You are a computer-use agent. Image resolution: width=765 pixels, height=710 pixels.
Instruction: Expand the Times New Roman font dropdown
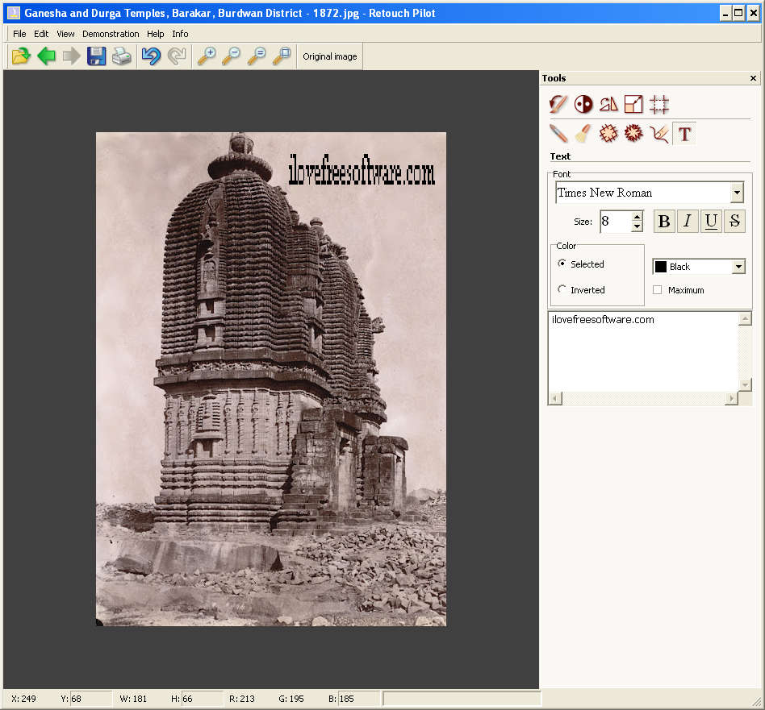(736, 193)
